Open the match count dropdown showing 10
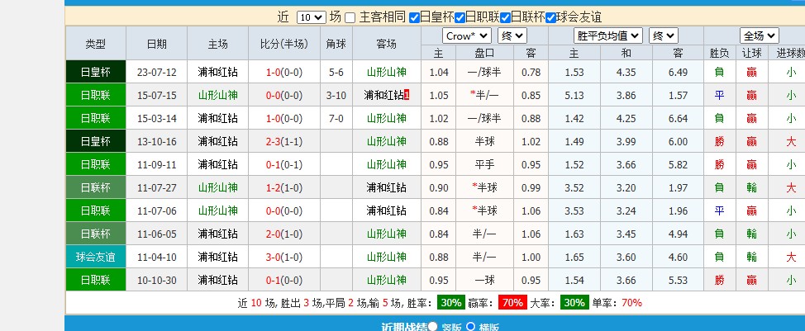The image size is (805, 331). (310, 17)
